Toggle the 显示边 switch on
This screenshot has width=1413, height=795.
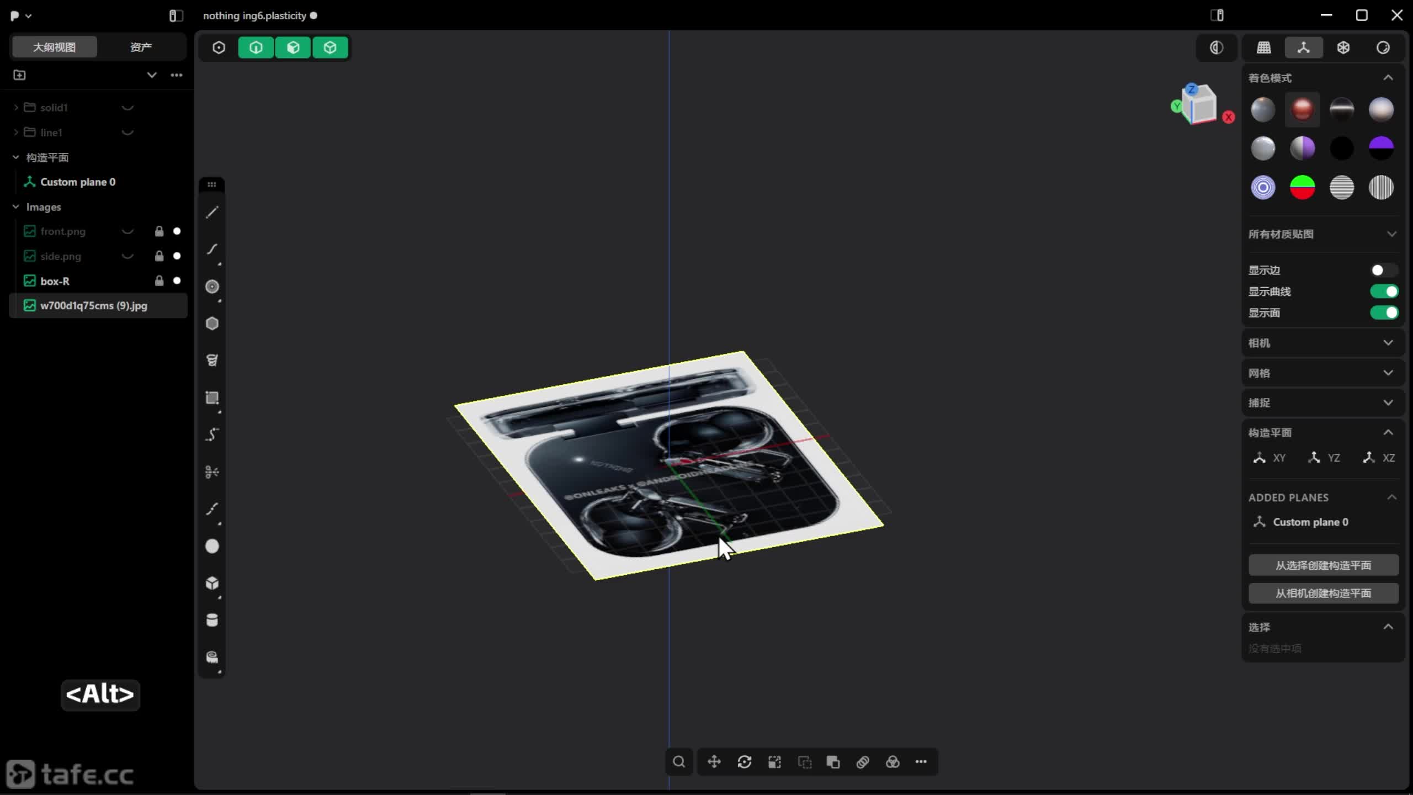point(1384,270)
